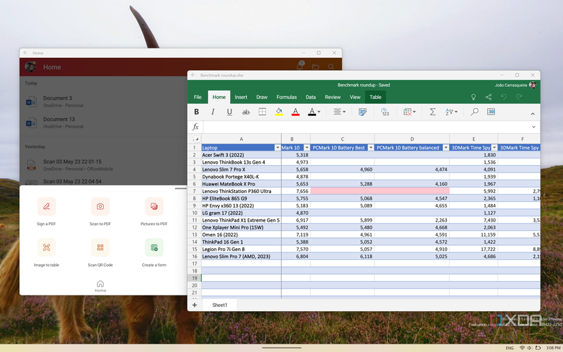Image resolution: width=563 pixels, height=352 pixels.
Task: Switch to the Review ribbon tab
Action: coord(333,98)
